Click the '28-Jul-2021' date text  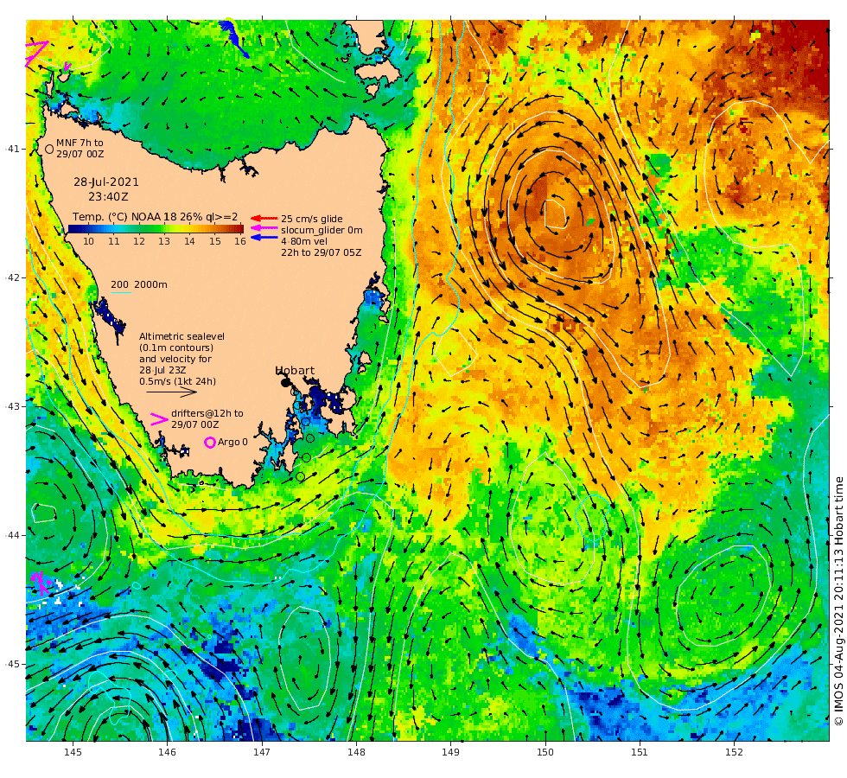[106, 182]
